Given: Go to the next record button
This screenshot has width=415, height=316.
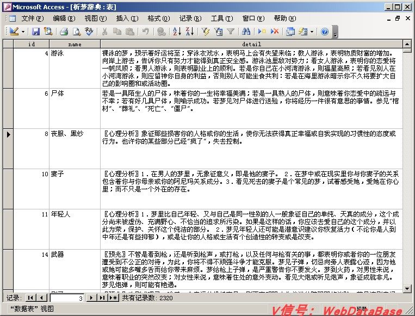Looking at the screenshot, I should [91, 298].
